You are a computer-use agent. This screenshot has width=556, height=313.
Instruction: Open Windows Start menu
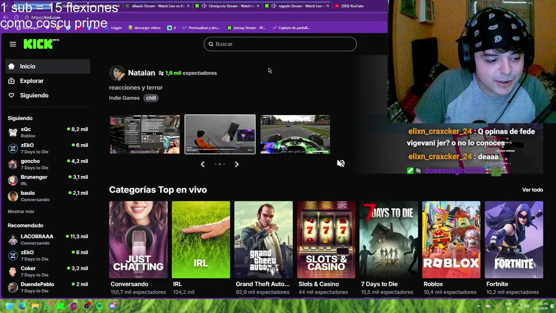click(x=10, y=306)
